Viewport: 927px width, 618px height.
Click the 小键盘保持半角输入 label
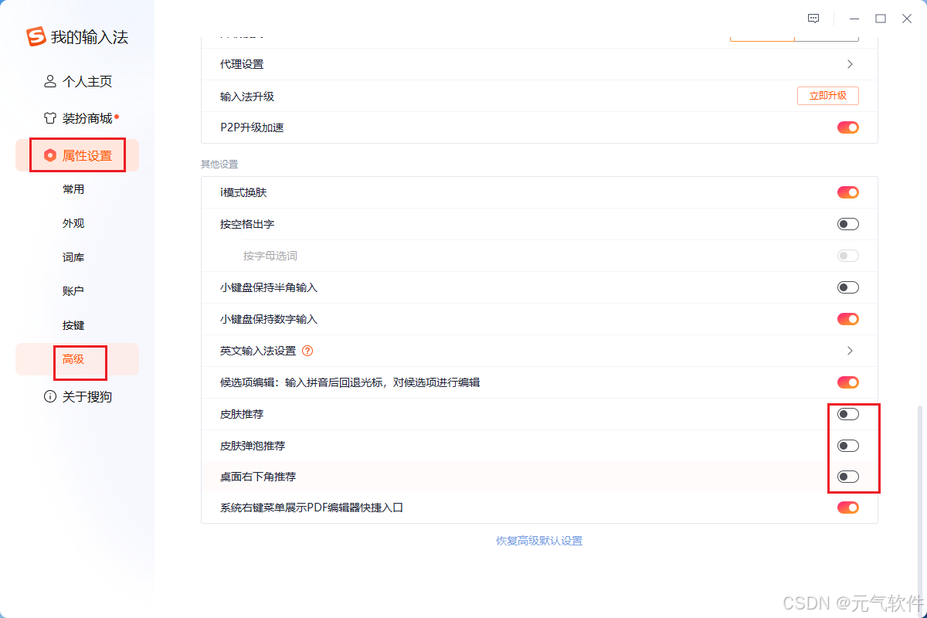(x=269, y=287)
